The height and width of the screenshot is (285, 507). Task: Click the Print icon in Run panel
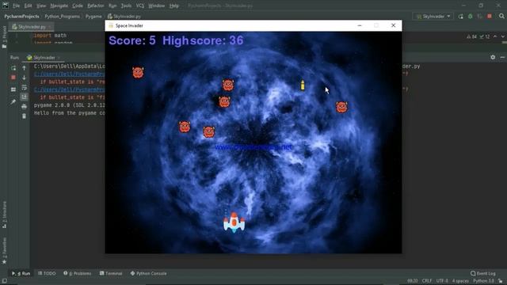(24, 107)
